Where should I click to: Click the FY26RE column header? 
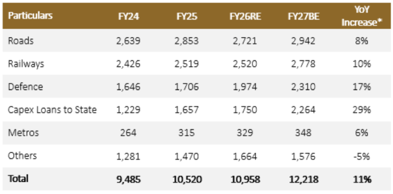245,16
